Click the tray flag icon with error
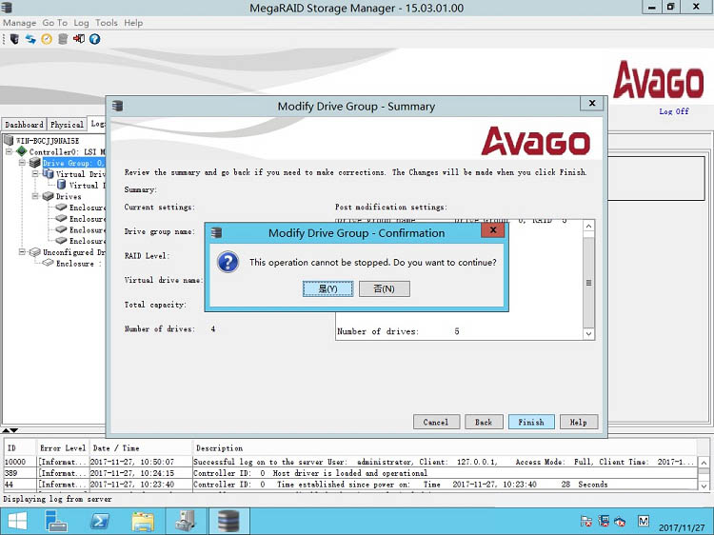The width and height of the screenshot is (714, 535). point(586,521)
